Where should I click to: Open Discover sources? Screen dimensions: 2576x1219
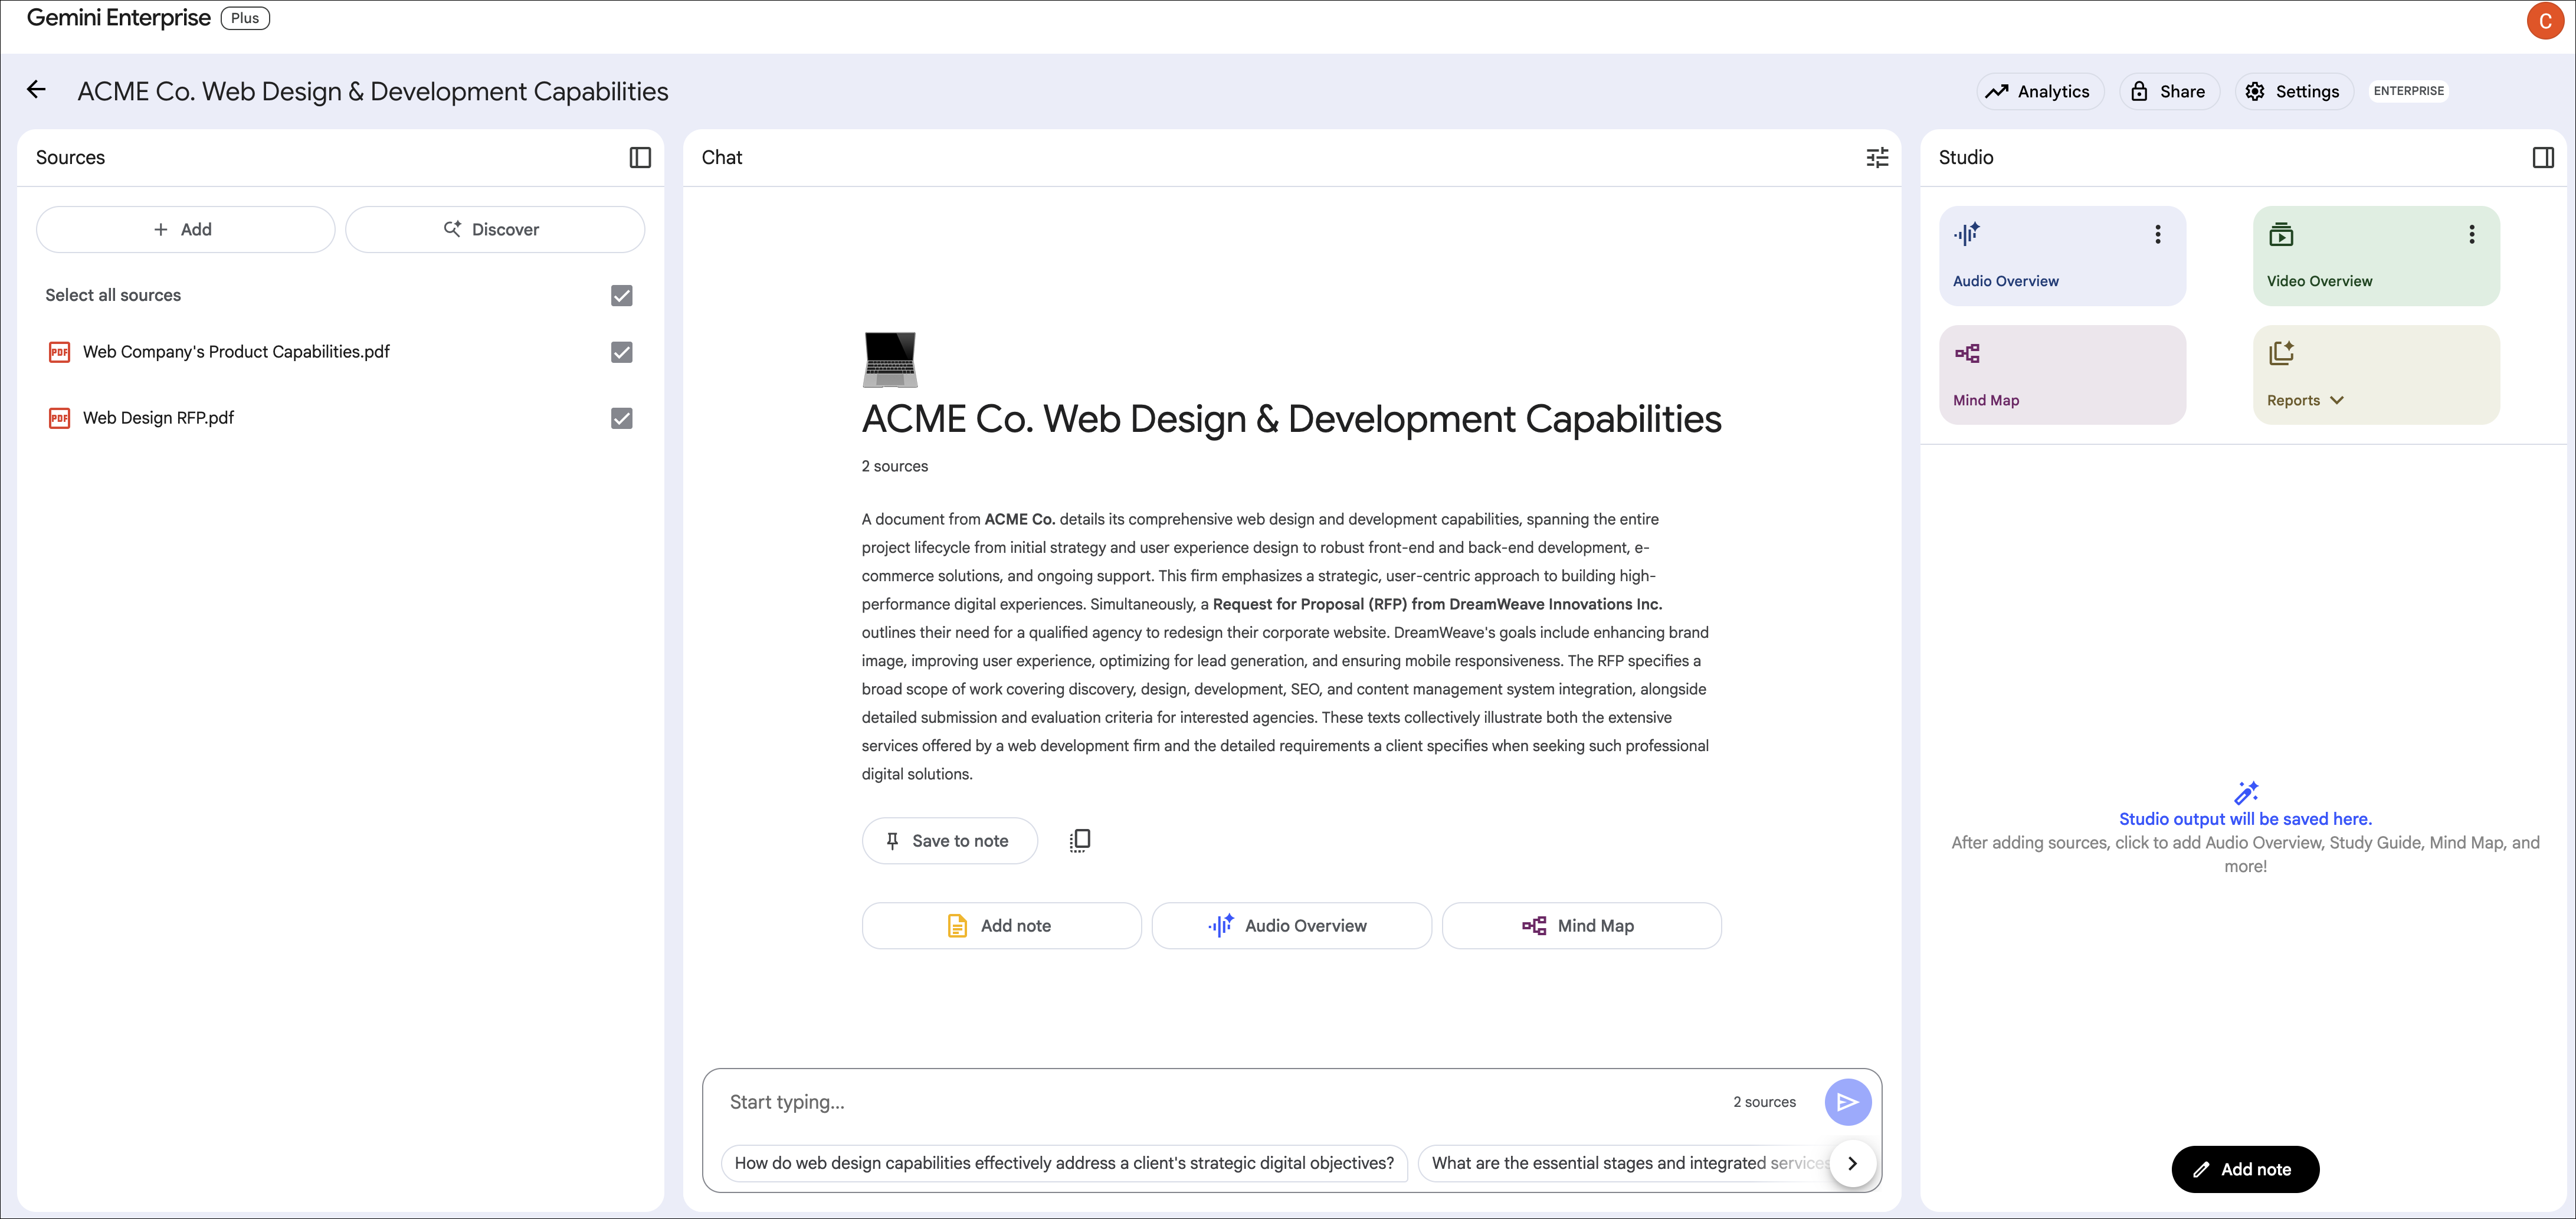(x=495, y=229)
